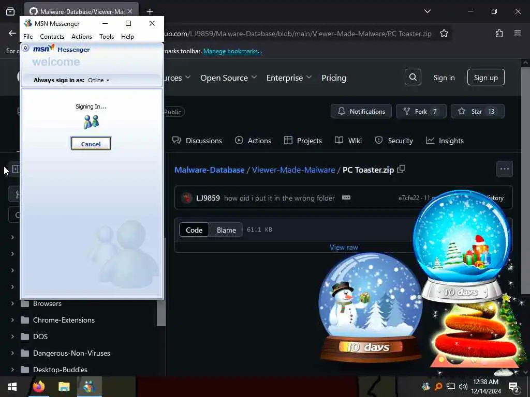The image size is (530, 397).
Task: Click the file tree scrollbar
Action: pos(161,312)
